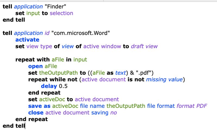The height and width of the screenshot is (133, 217).
Task: Click "active window" in the set view line
Action: click(102, 46)
